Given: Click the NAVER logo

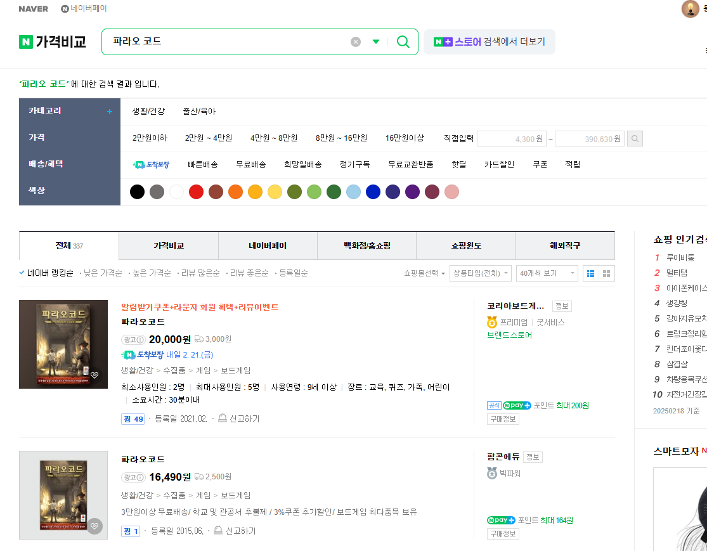Looking at the screenshot, I should click(x=34, y=9).
